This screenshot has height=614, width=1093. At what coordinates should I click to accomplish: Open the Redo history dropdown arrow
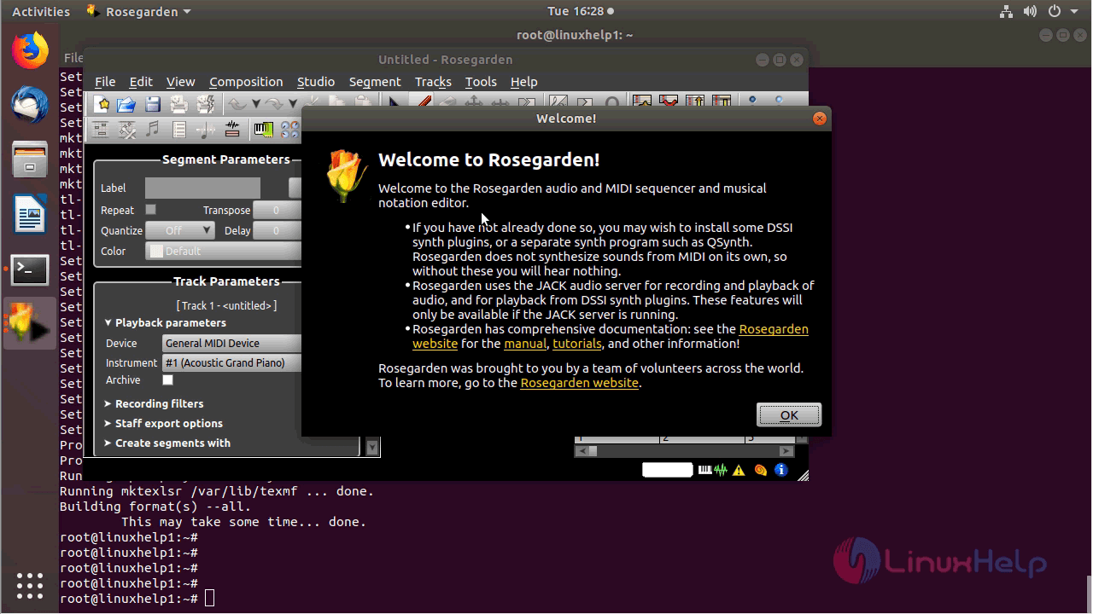pyautogui.click(x=292, y=104)
